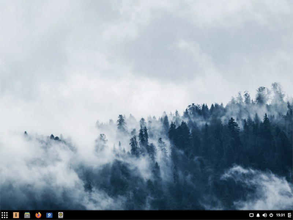Click an empty area of the desktop wallpaper
The width and height of the screenshot is (293, 220).
tap(146, 110)
